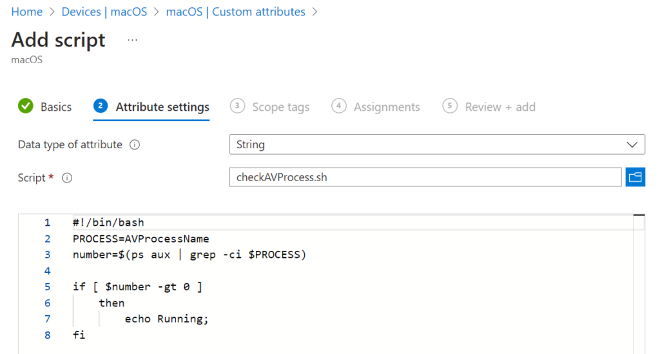Click line number 1 in editor gutter
The height and width of the screenshot is (354, 660).
pos(47,222)
